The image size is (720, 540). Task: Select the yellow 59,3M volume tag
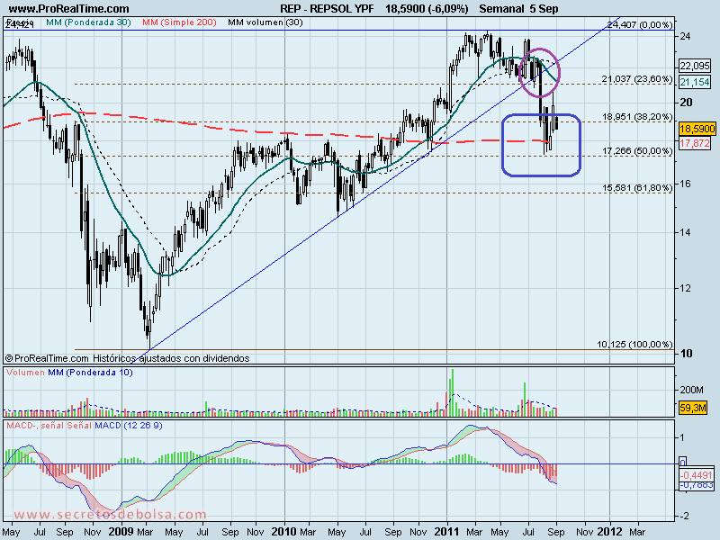(693, 408)
